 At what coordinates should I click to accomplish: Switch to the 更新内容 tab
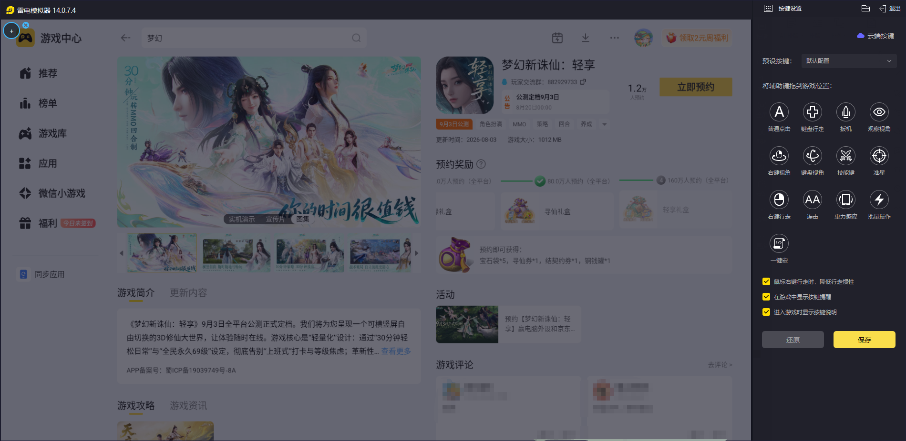point(188,292)
